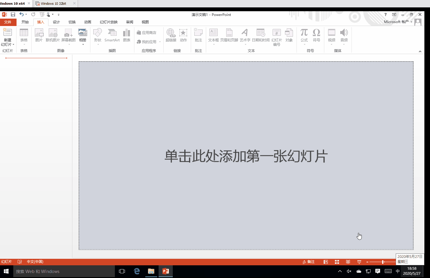Click the 相册 (Photo Album) icon
Viewport: 430px width, 278px height.
coord(82,32)
